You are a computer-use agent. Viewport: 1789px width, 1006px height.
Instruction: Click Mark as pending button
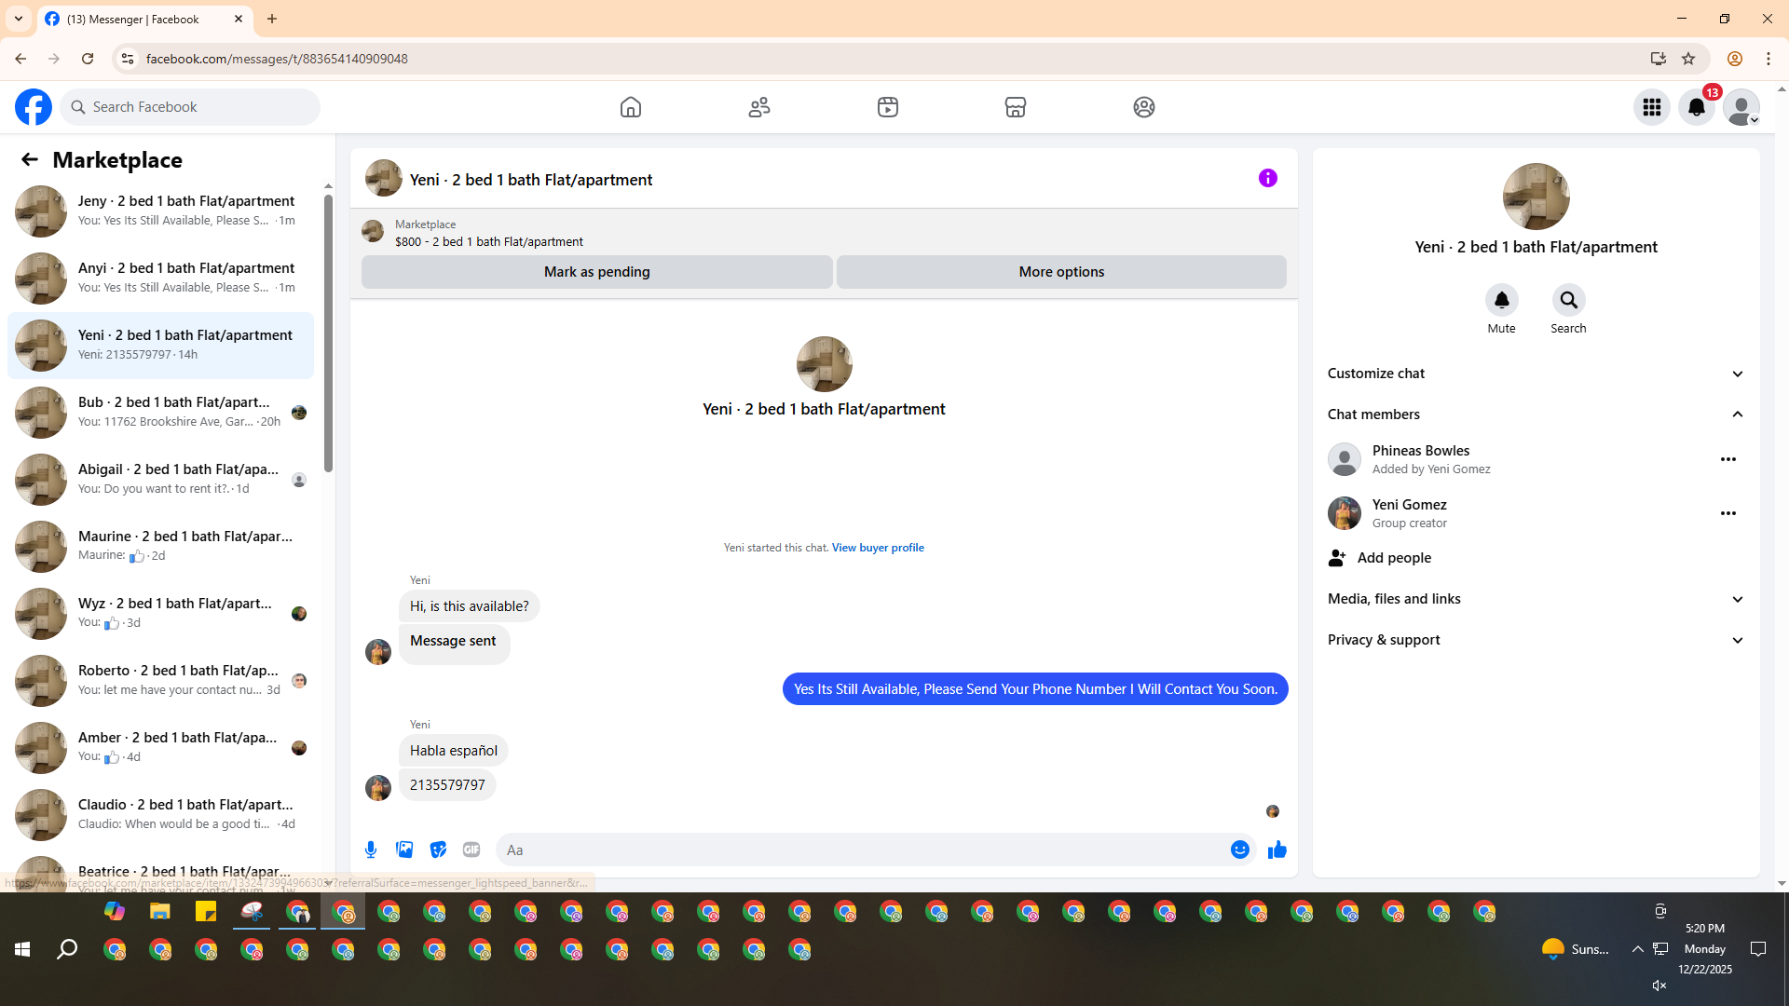[596, 272]
